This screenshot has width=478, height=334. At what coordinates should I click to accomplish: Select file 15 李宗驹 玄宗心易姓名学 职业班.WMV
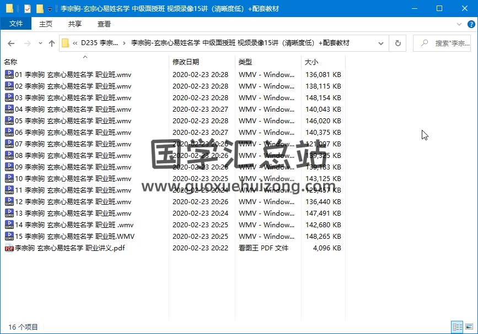point(74,237)
